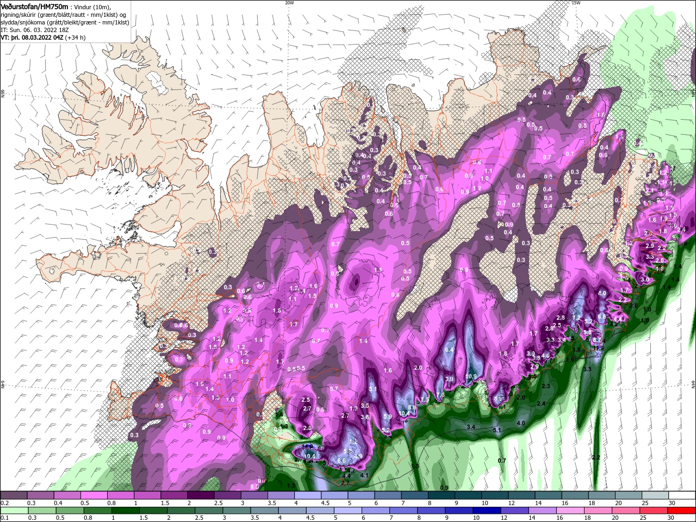Click the 4.1 rain value at the bottom
This screenshot has width=696, height=522.
tap(364, 476)
